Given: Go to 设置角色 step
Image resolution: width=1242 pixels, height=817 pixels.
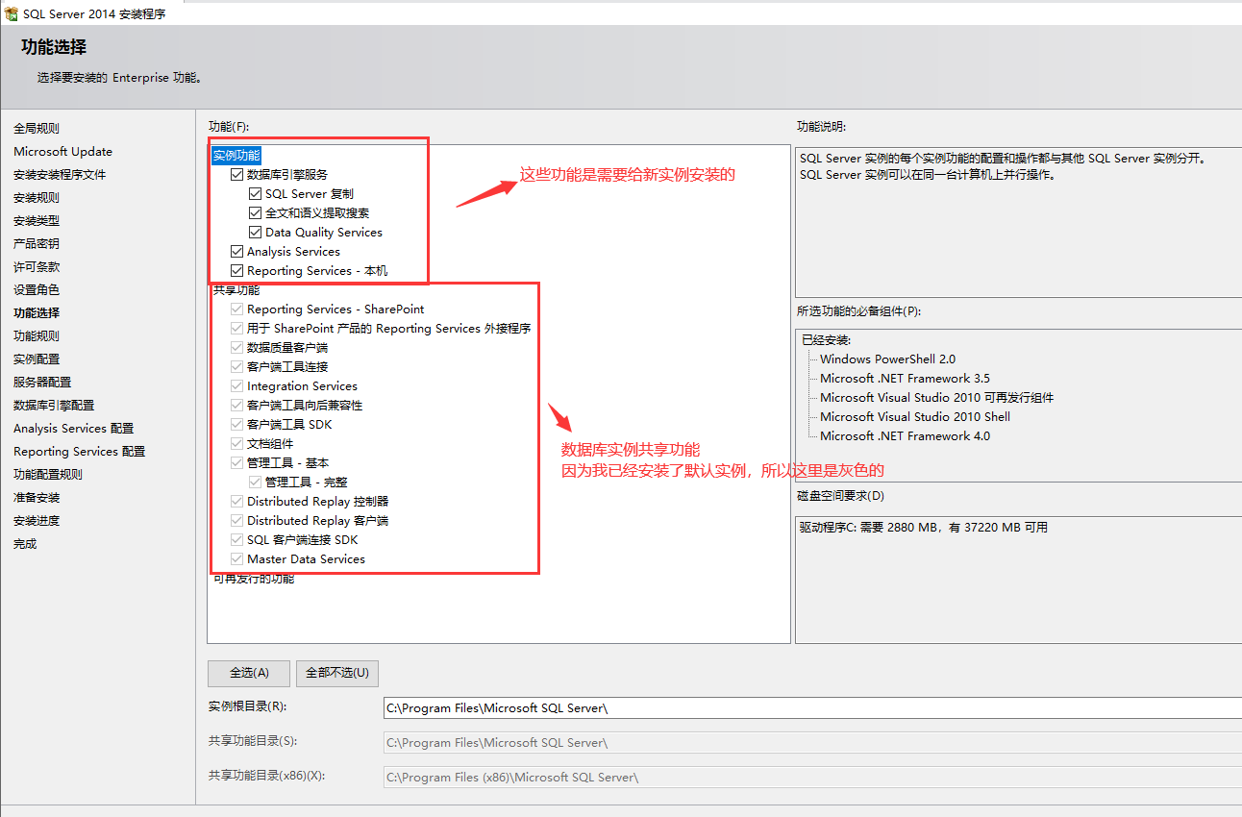Looking at the screenshot, I should pos(37,290).
